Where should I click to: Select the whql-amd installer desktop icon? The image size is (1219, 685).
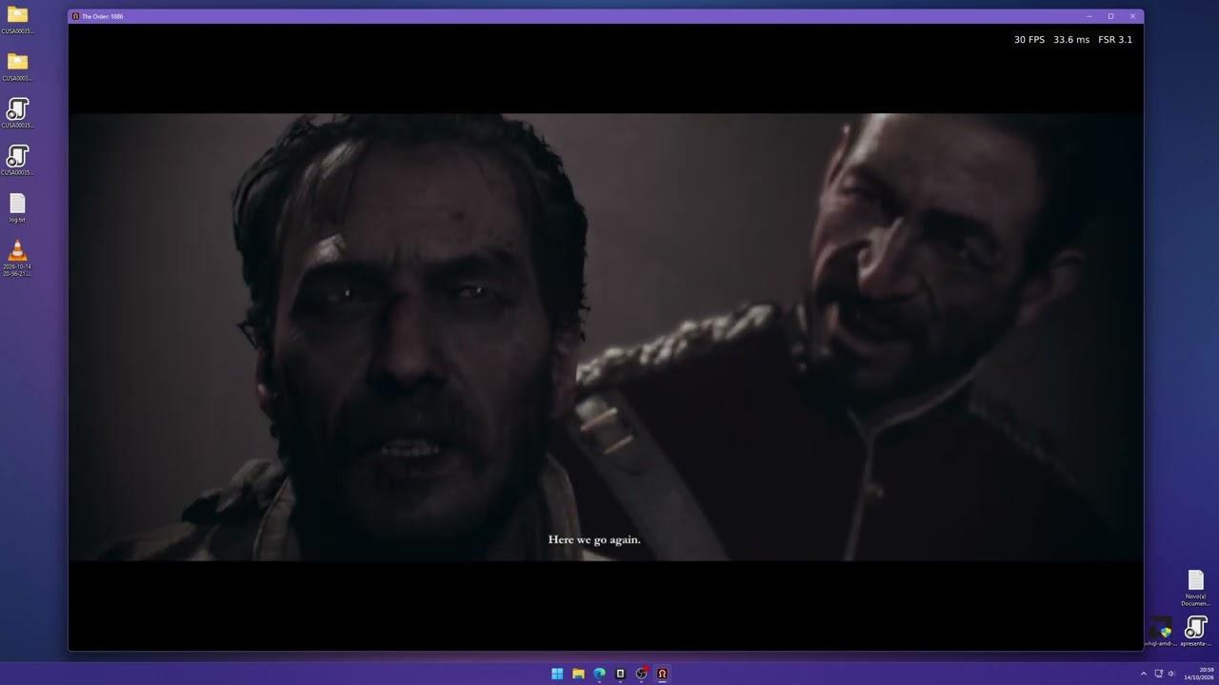(x=1160, y=632)
